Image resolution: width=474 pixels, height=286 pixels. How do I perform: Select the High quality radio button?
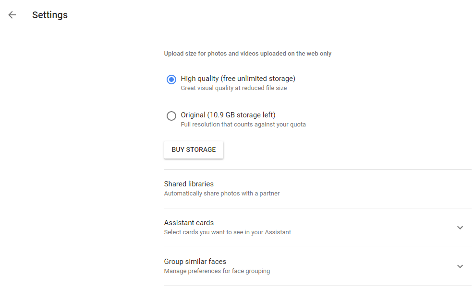[171, 80]
